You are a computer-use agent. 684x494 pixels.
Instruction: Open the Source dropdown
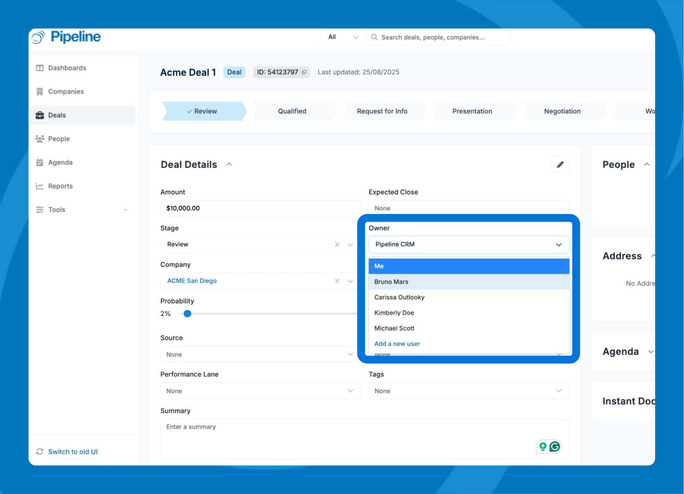point(261,354)
